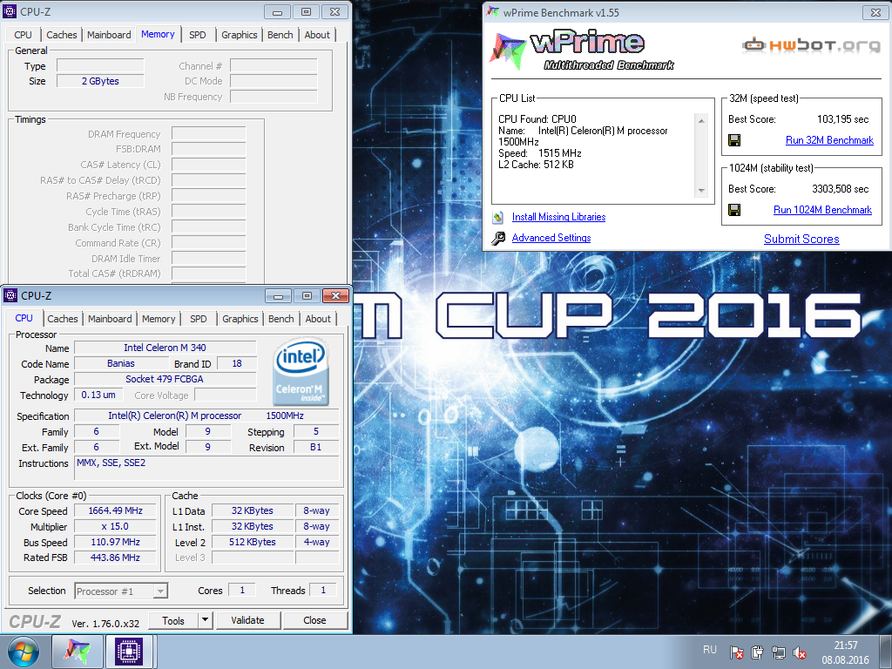
Task: Click the Install Missing Libraries icon
Action: tap(497, 217)
